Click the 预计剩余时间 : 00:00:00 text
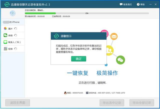Viewport: 160px width, 109px height. (x=35, y=16)
